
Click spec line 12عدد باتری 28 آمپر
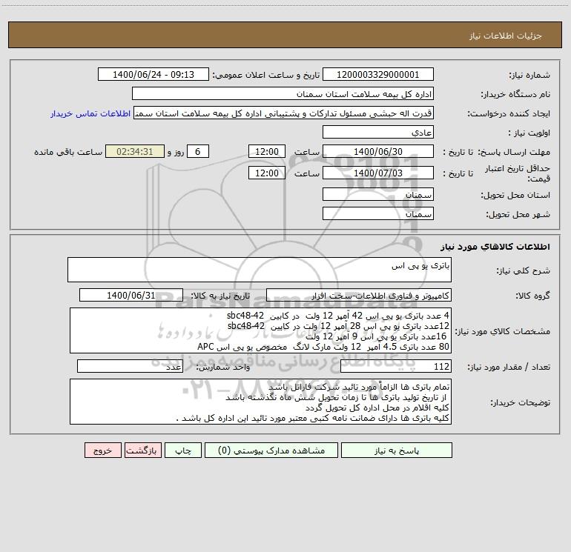(x=338, y=326)
